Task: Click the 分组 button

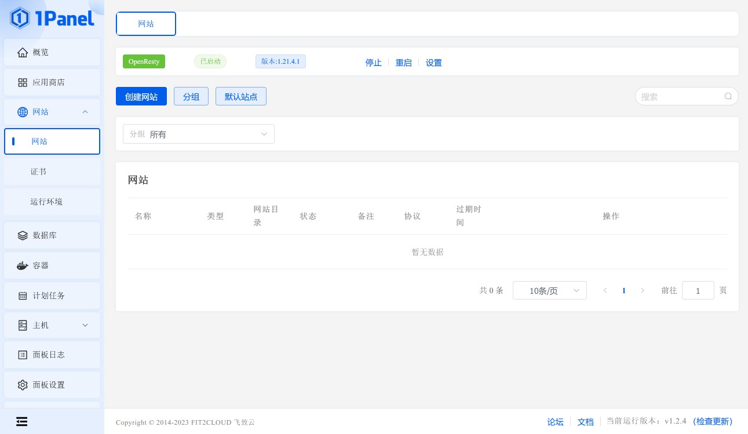Action: [191, 96]
